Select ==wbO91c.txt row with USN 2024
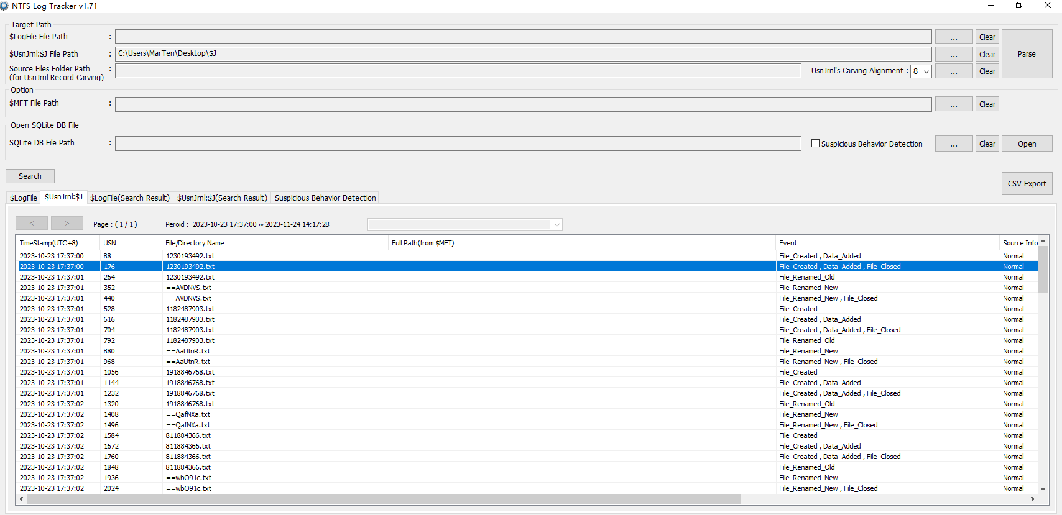Viewport: 1062px width, 515px height. [527, 488]
